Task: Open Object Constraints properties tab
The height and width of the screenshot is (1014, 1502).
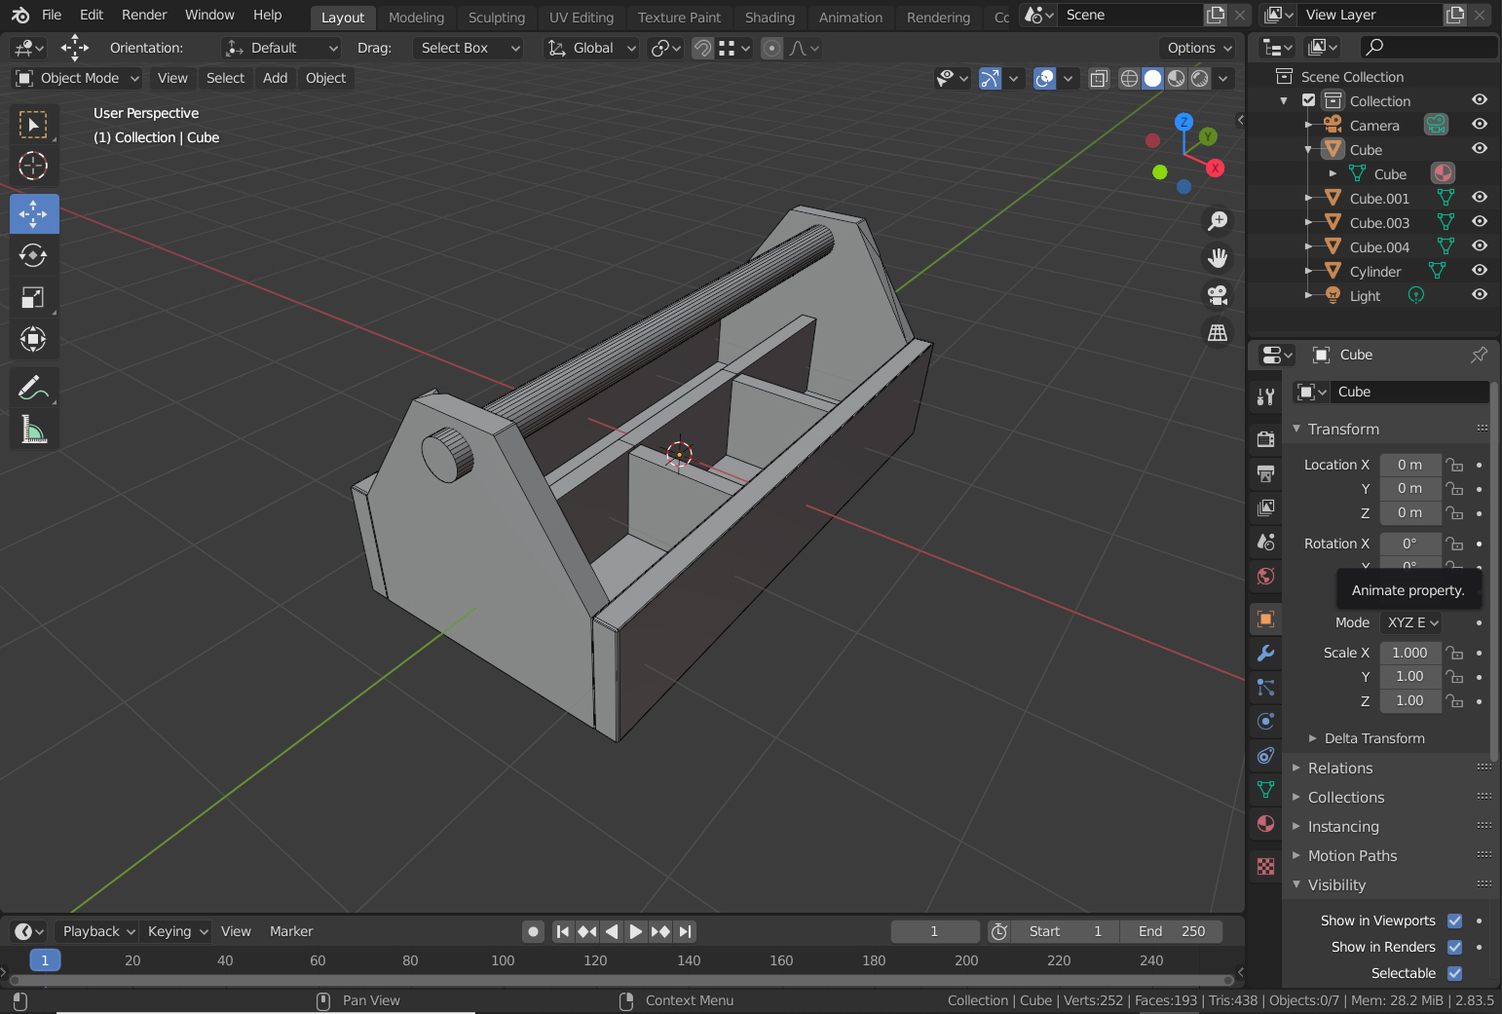Action: 1265,756
